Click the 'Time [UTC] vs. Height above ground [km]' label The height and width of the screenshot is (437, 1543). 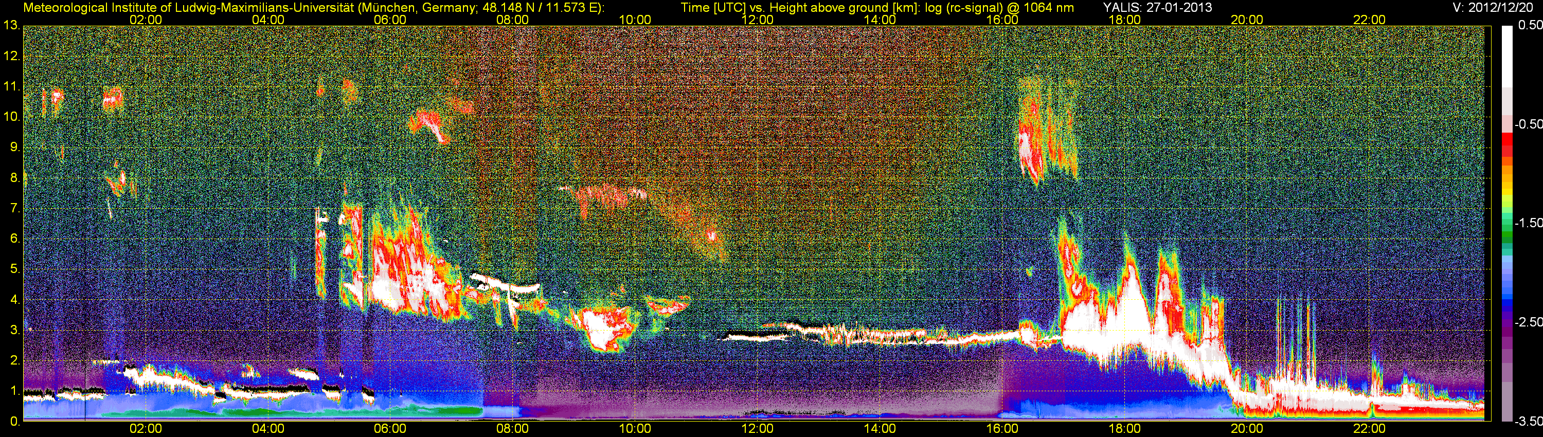click(x=800, y=8)
